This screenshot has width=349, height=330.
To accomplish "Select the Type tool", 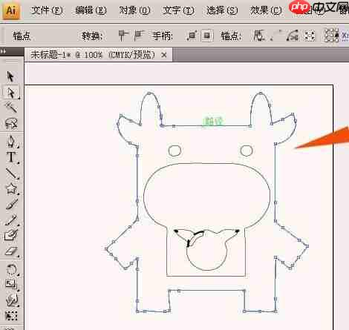I will tap(11, 157).
